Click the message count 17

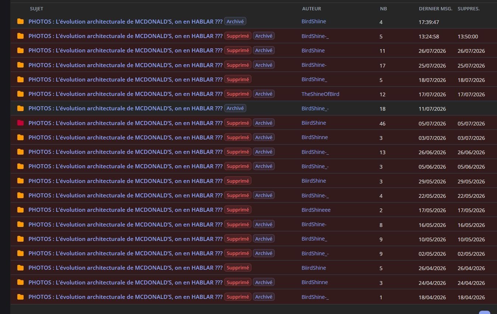click(x=382, y=66)
